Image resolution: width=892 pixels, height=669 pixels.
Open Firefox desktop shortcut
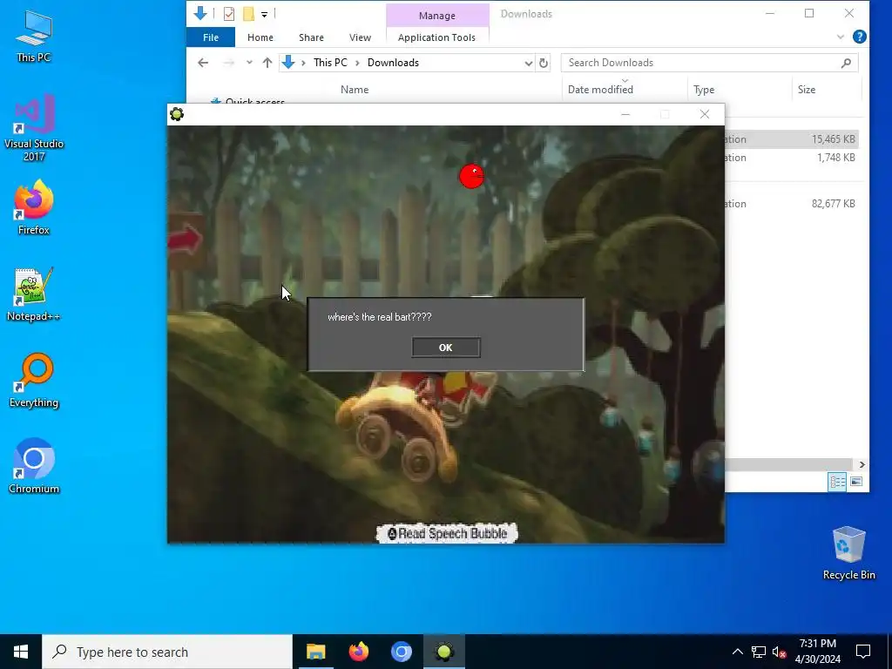coord(34,207)
